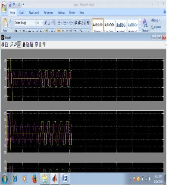Toggle Show/Hide paragraph marks
This screenshot has height=185, width=169.
click(88, 23)
